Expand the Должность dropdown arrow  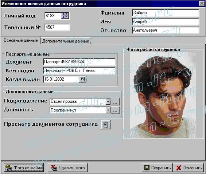click(108, 110)
